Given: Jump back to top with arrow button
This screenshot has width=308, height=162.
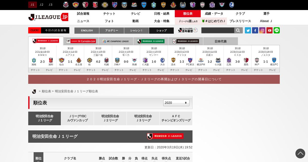Looking at the screenshot, I should point(300,154).
